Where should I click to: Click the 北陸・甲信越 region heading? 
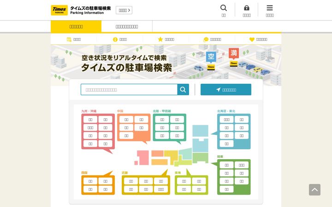coord(162,111)
